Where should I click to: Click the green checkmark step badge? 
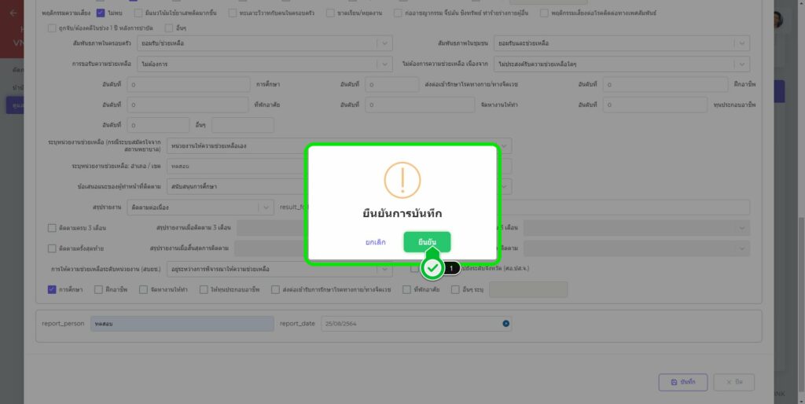pos(432,268)
